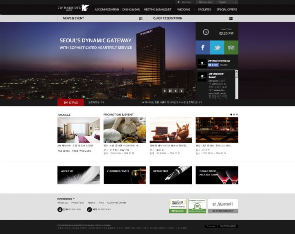Open the spa herbal compress promotion thumbnail

[125, 130]
